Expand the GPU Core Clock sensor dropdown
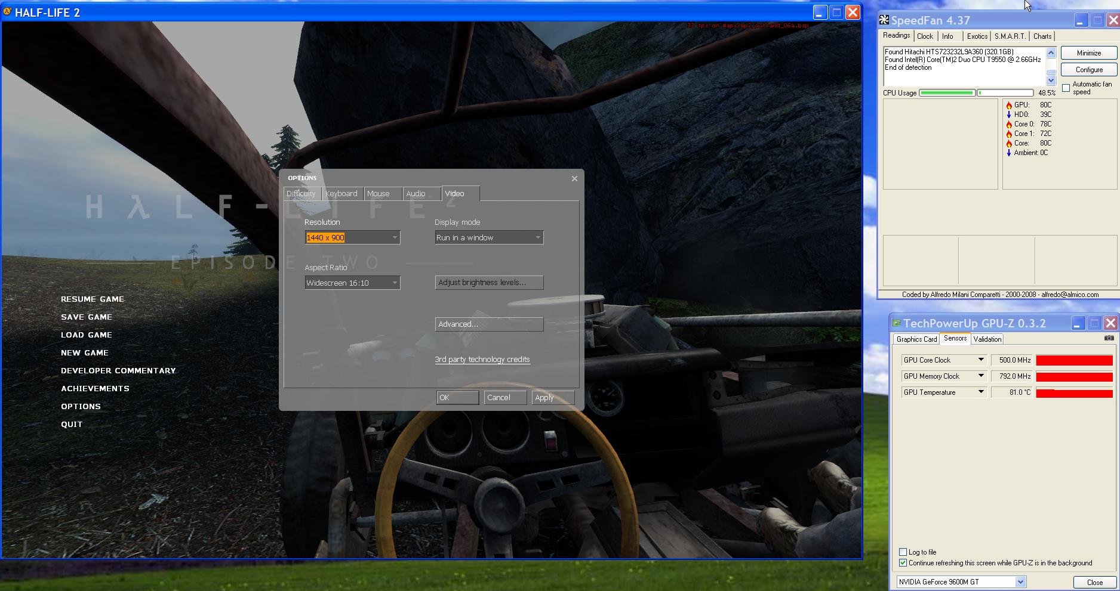 [x=980, y=360]
